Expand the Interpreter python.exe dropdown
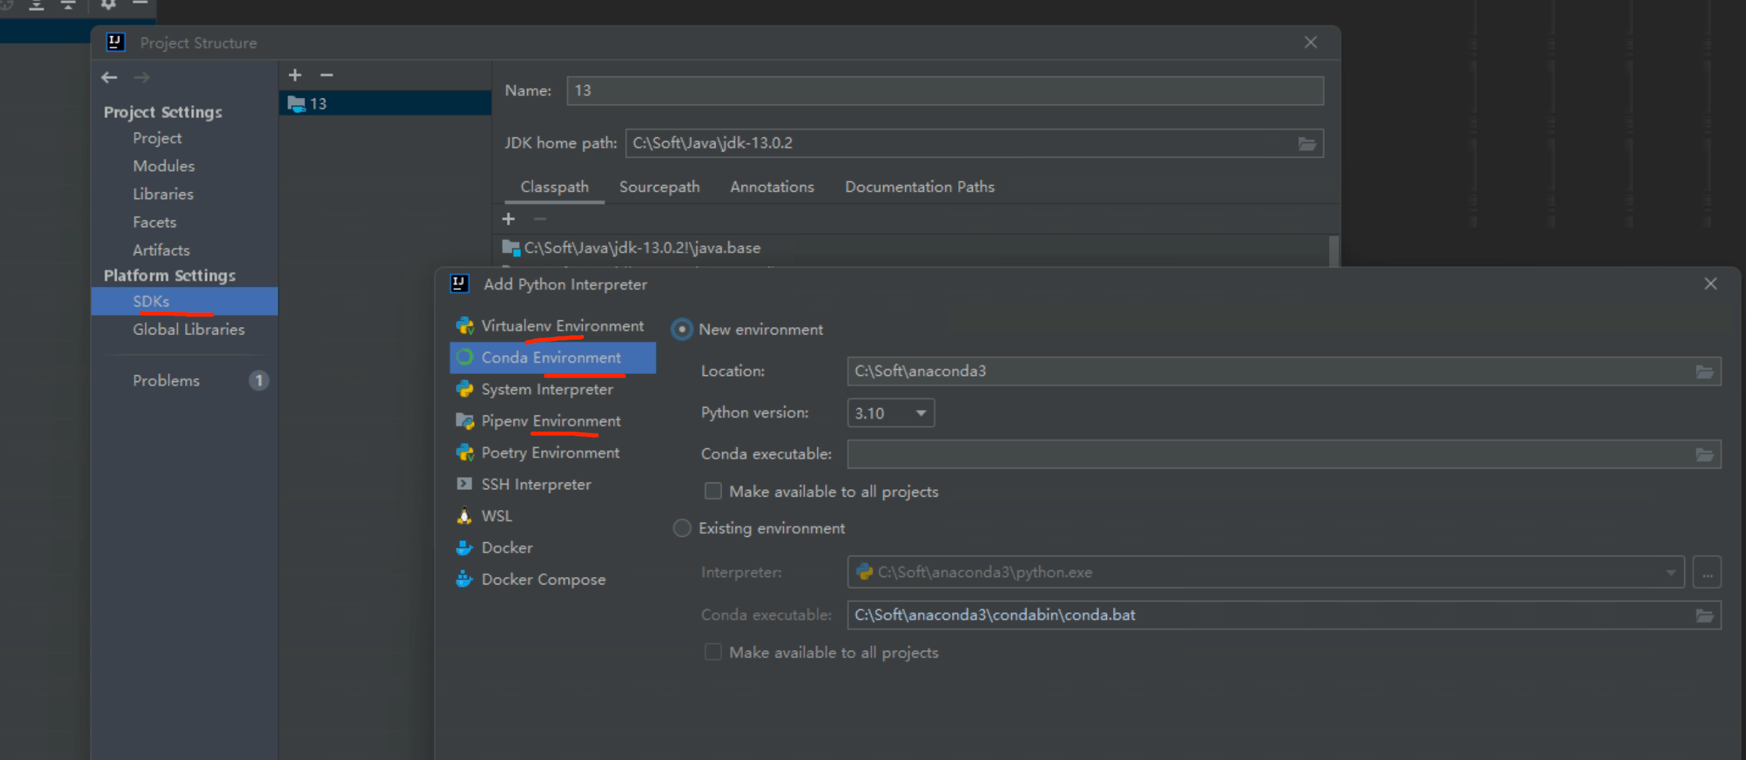The image size is (1746, 760). (x=1670, y=572)
